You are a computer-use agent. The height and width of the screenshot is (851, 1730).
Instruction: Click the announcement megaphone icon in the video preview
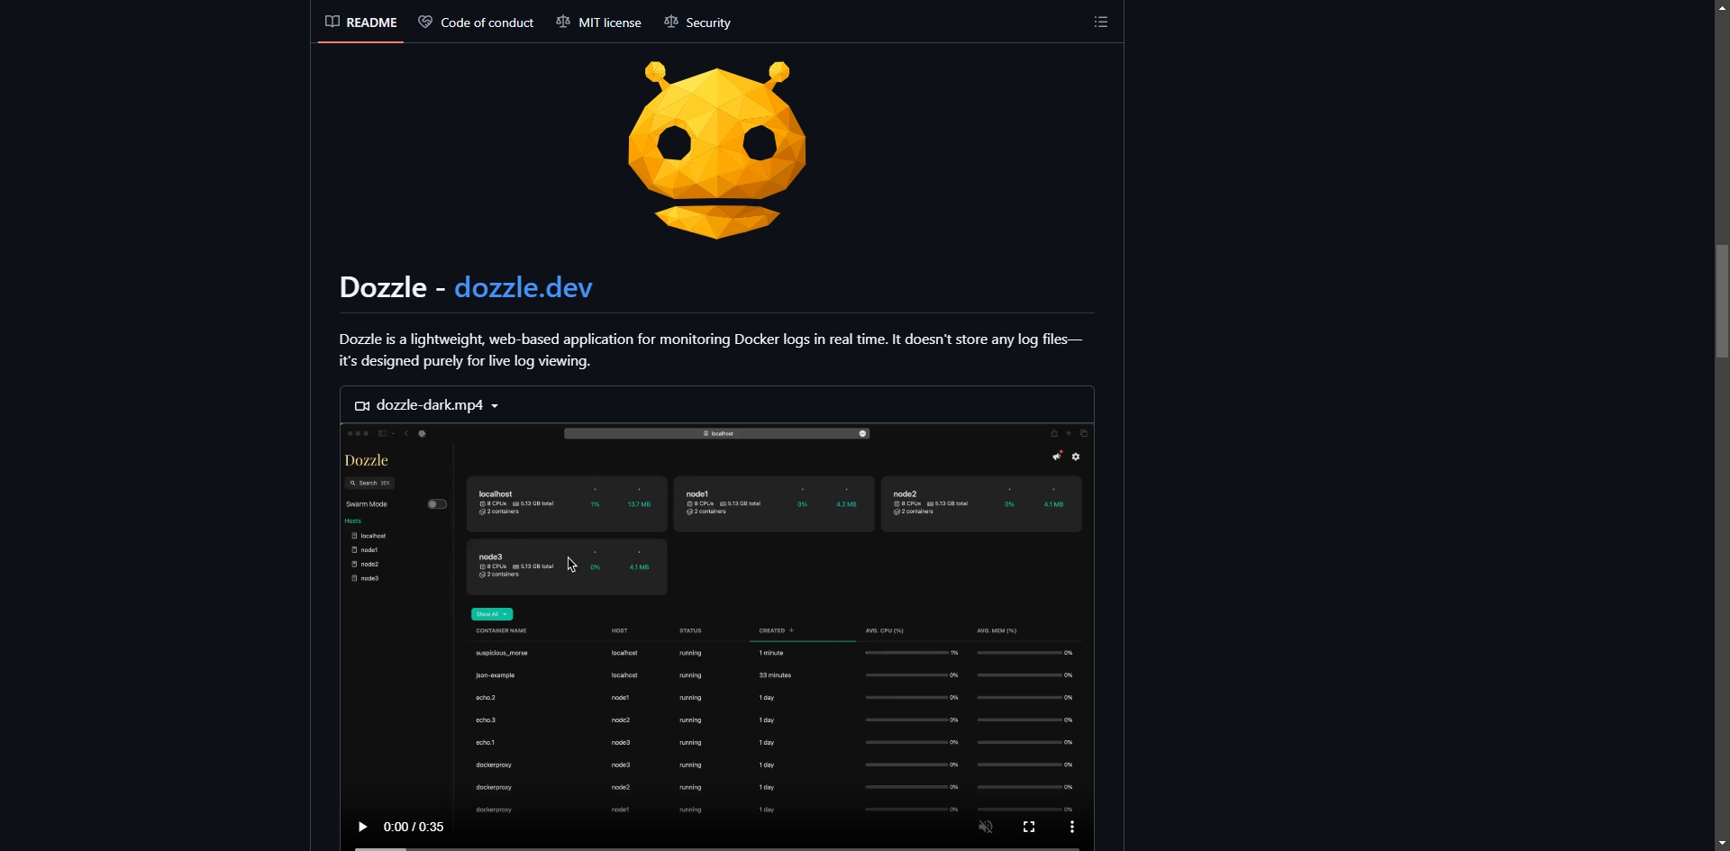point(1057,457)
